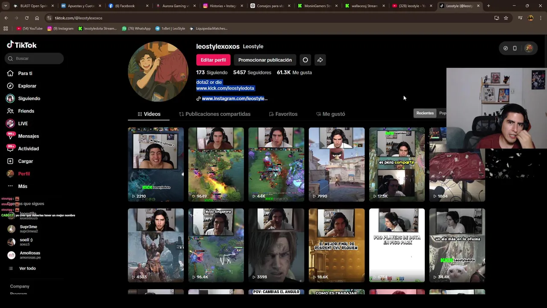Open video with 3598 views

(x=276, y=245)
